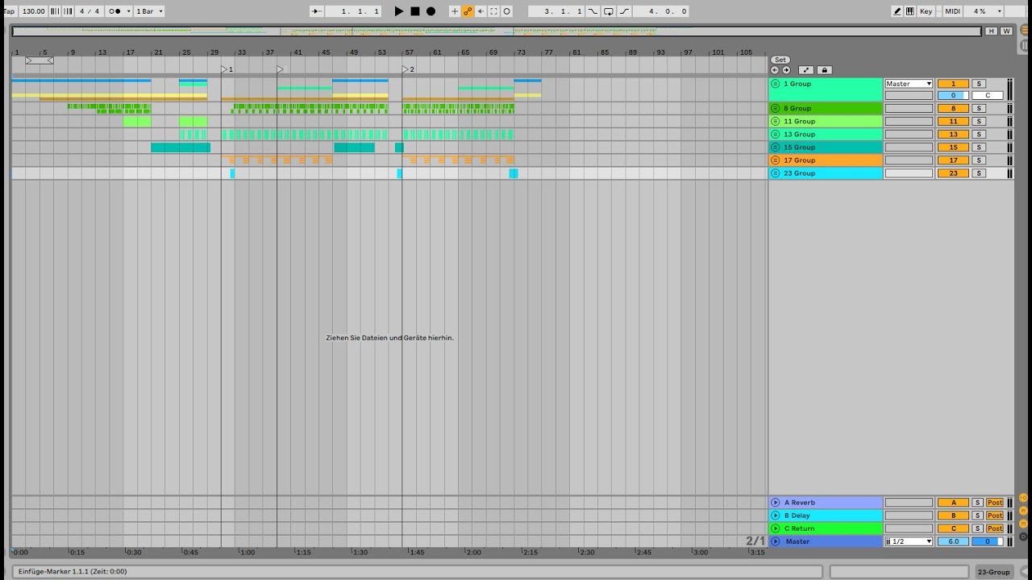Image resolution: width=1032 pixels, height=580 pixels.
Task: Open the 4 % CPU load dropdown
Action: tap(984, 11)
